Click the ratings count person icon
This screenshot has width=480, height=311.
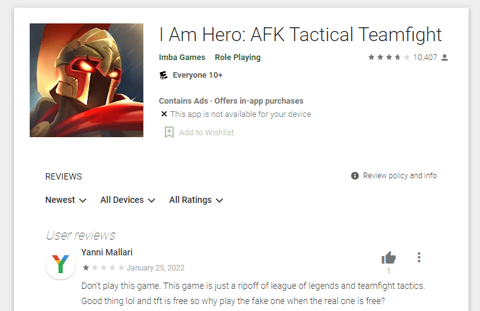coord(445,58)
